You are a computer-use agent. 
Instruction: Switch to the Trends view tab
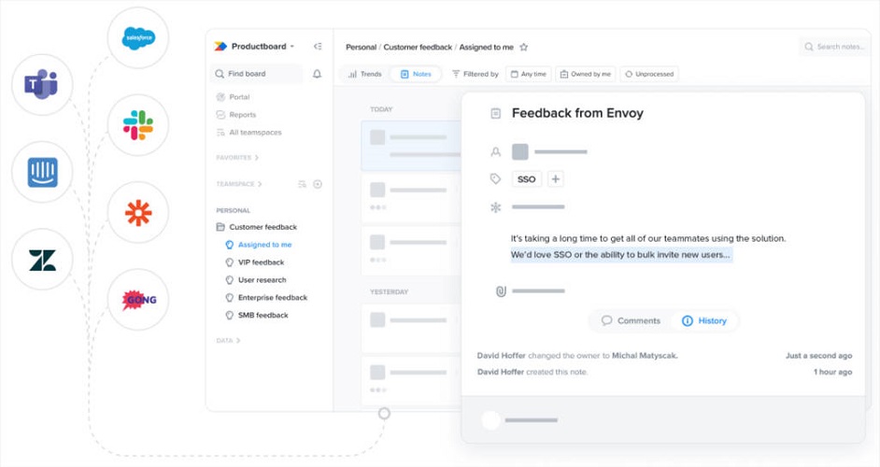[364, 74]
